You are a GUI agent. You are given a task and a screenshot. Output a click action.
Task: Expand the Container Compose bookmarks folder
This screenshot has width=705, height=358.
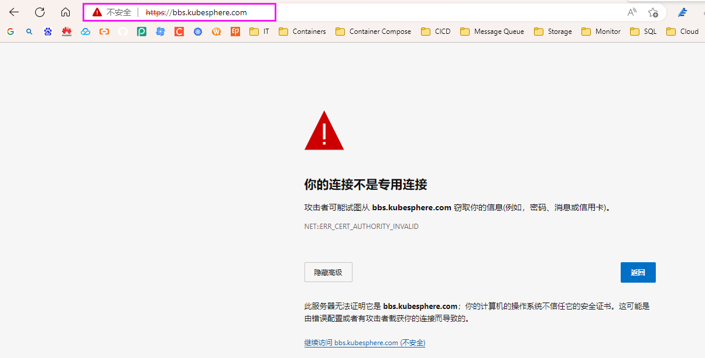[x=374, y=32]
